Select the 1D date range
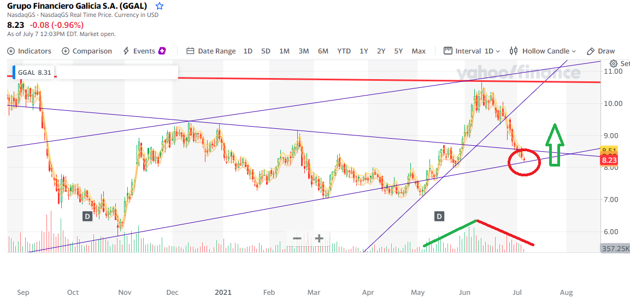Viewport: 630px width, 303px height. pyautogui.click(x=248, y=51)
